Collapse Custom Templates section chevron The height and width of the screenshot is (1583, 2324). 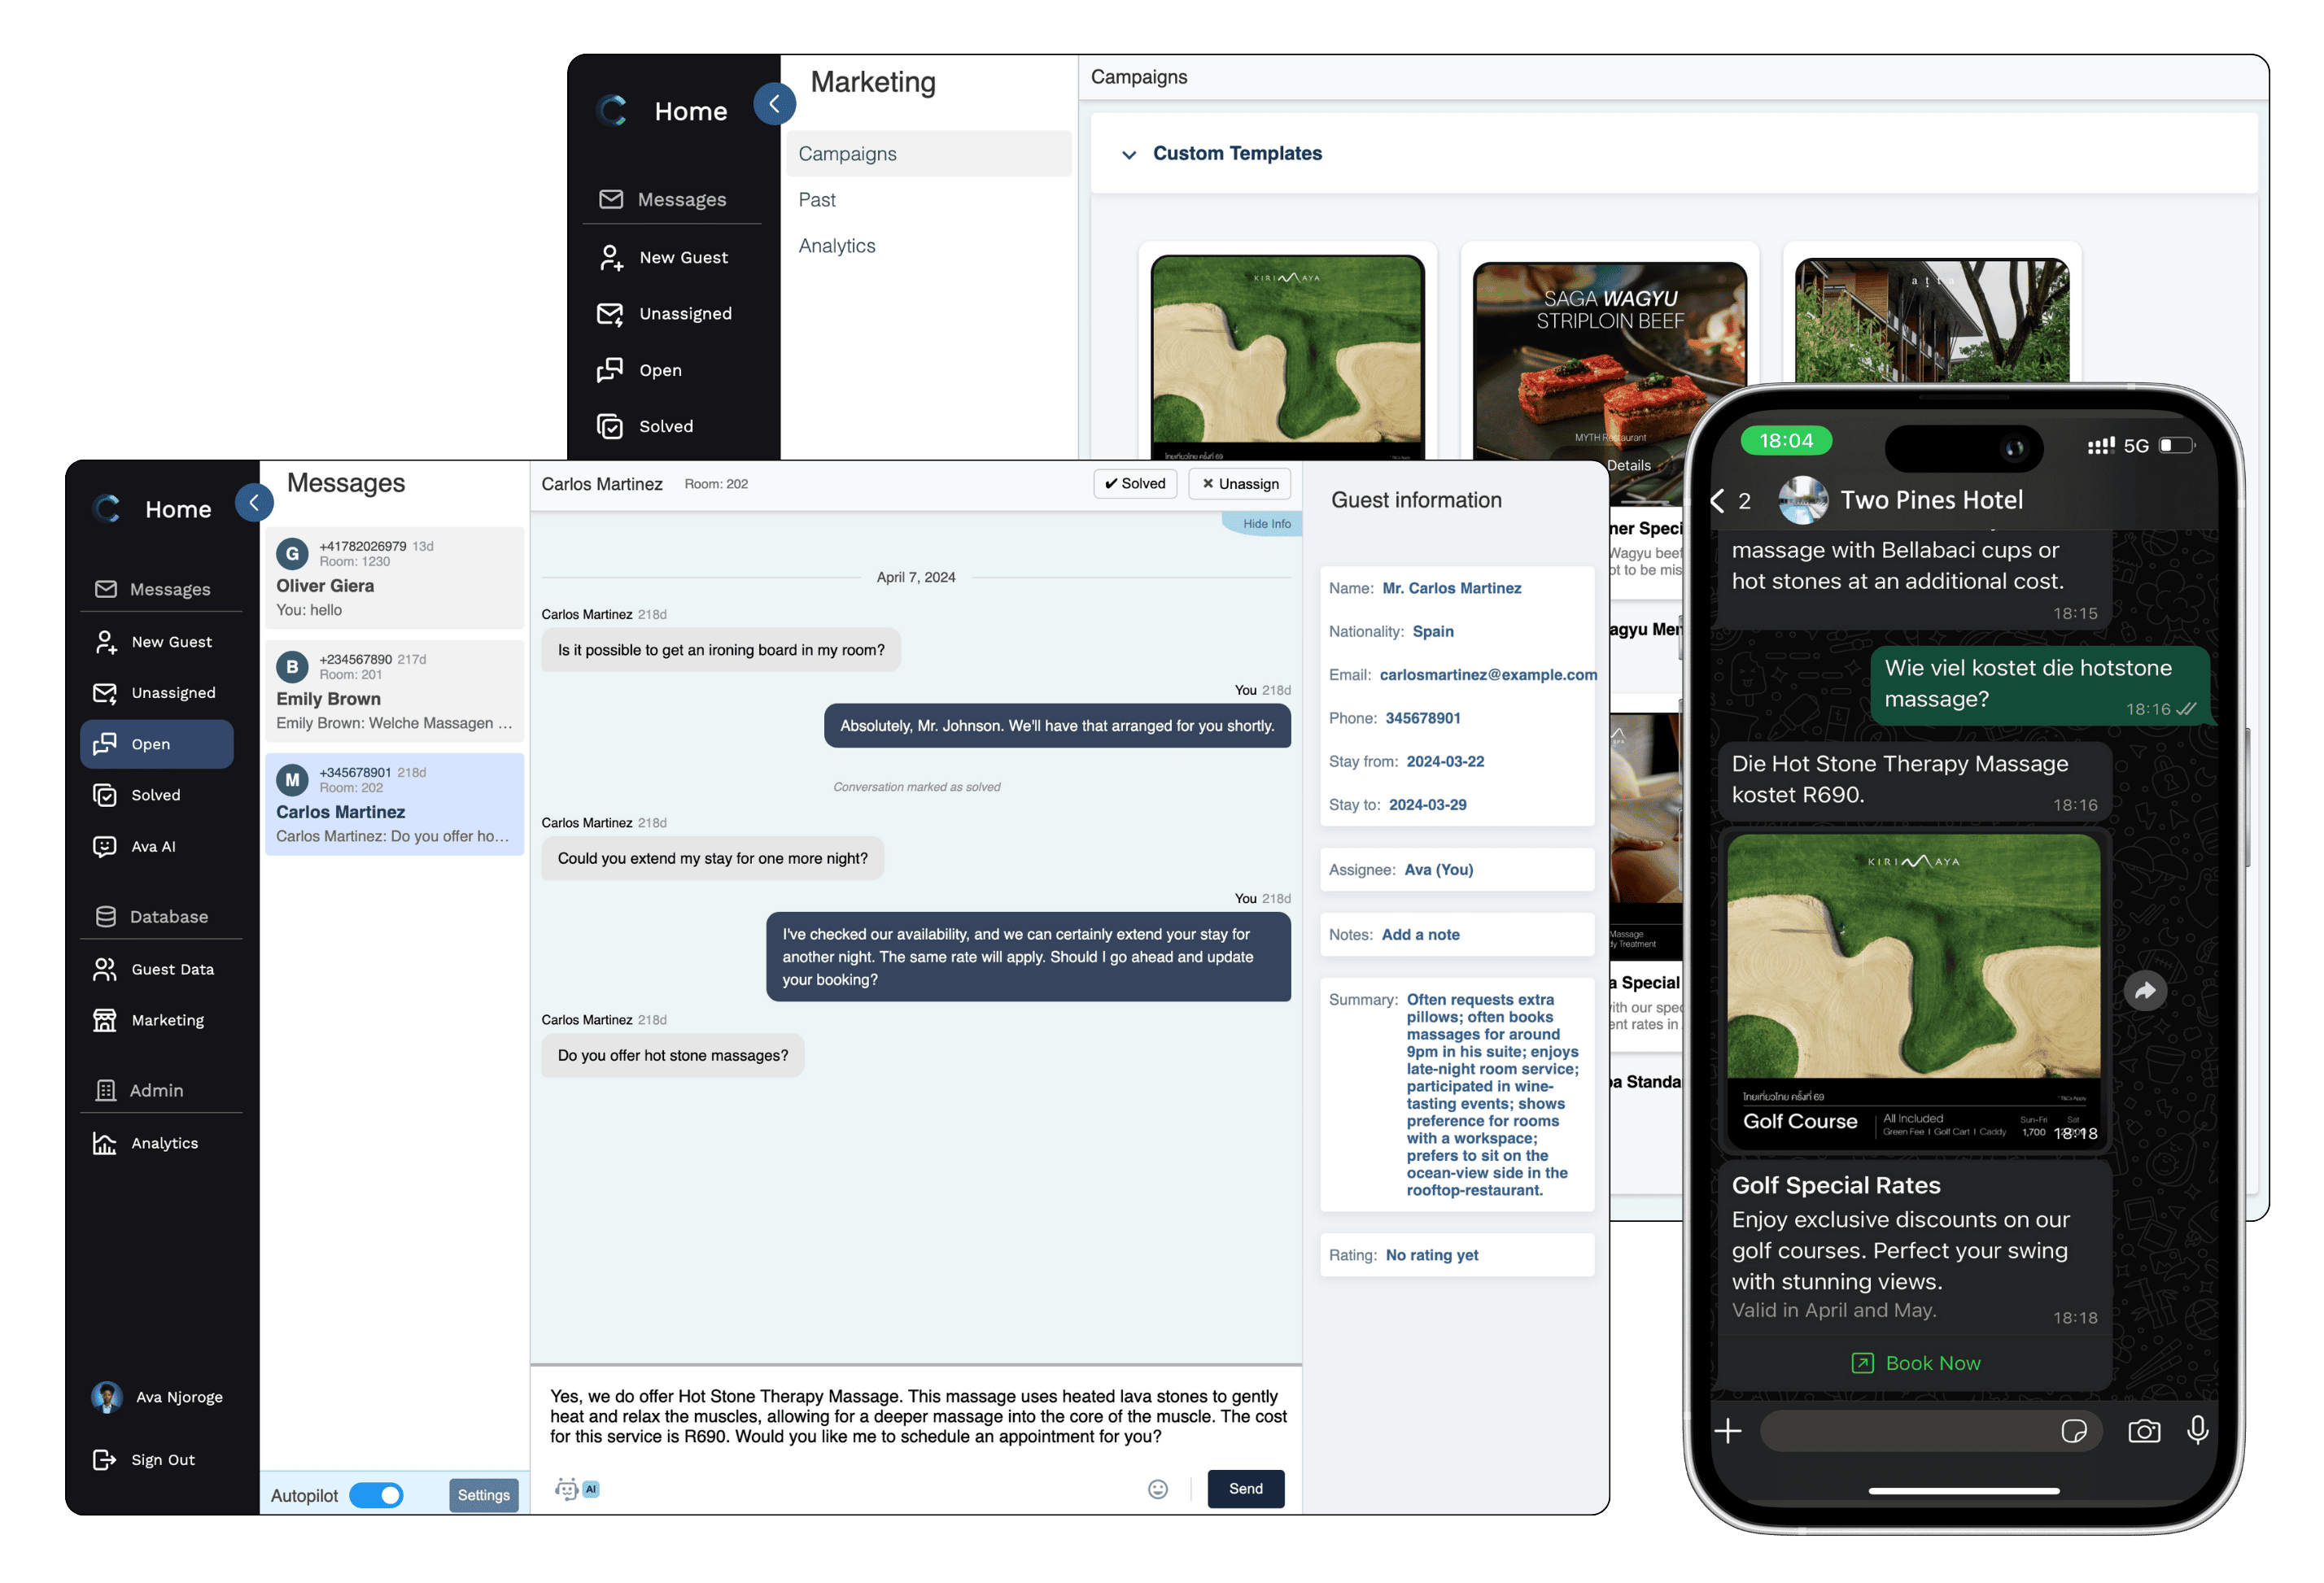pos(1129,155)
